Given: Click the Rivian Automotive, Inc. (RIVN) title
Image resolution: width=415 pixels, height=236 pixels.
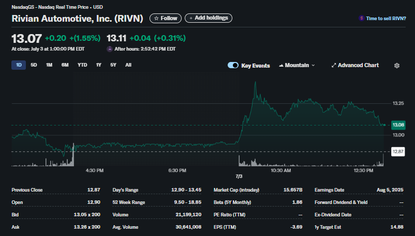Looking at the screenshot, I should pyautogui.click(x=77, y=19).
